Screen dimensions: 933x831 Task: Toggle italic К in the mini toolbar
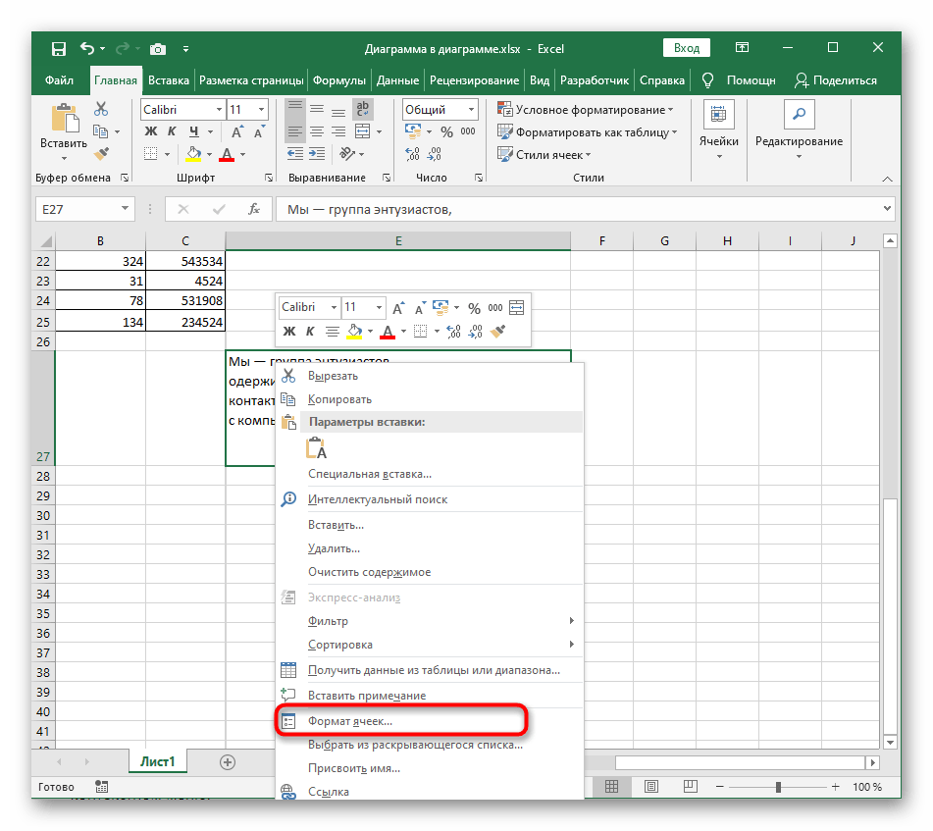pyautogui.click(x=310, y=332)
